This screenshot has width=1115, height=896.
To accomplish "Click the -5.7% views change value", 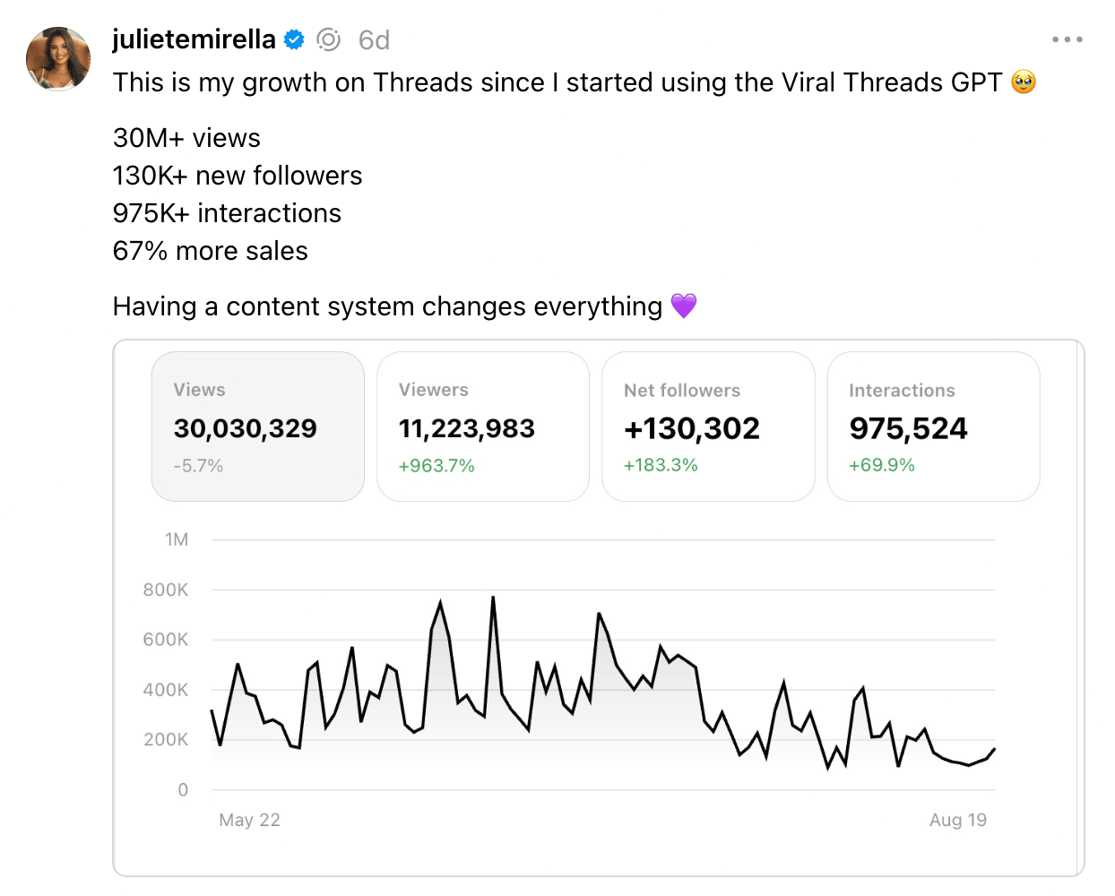I will (198, 466).
